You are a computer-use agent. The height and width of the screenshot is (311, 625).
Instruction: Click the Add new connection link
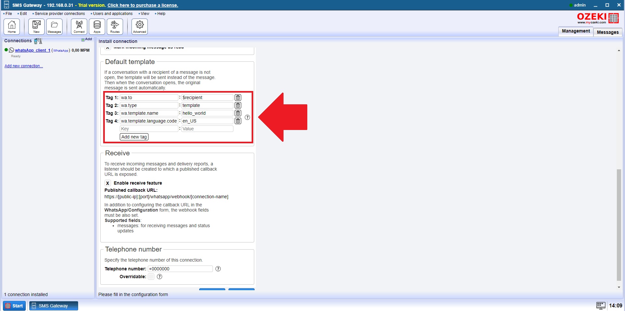click(x=24, y=66)
